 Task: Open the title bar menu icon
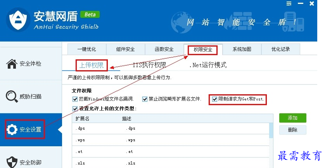[289, 3]
